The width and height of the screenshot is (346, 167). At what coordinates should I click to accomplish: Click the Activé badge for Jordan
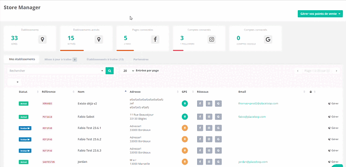23,162
